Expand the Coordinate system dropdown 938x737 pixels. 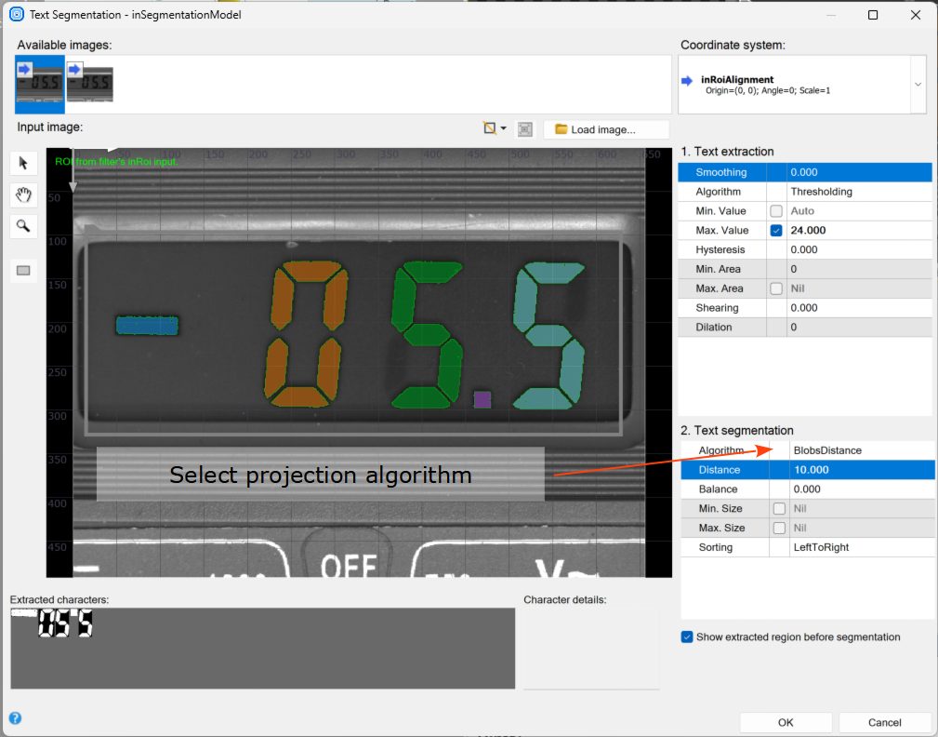[918, 84]
